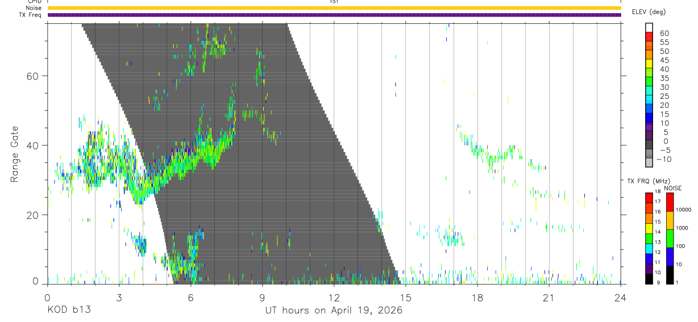The height and width of the screenshot is (322, 698).
Task: Pick the yellow 40–45 segment of ELEV colorbar
Action: 649,64
